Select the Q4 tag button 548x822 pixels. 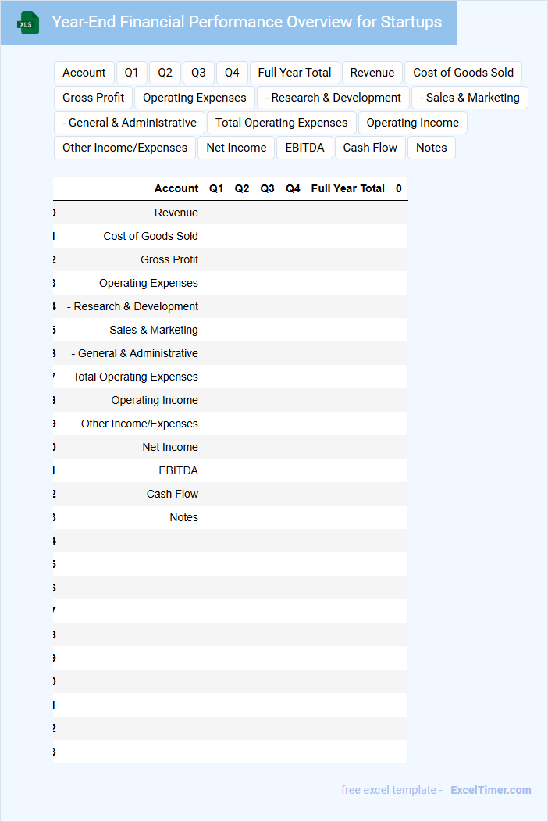[232, 73]
